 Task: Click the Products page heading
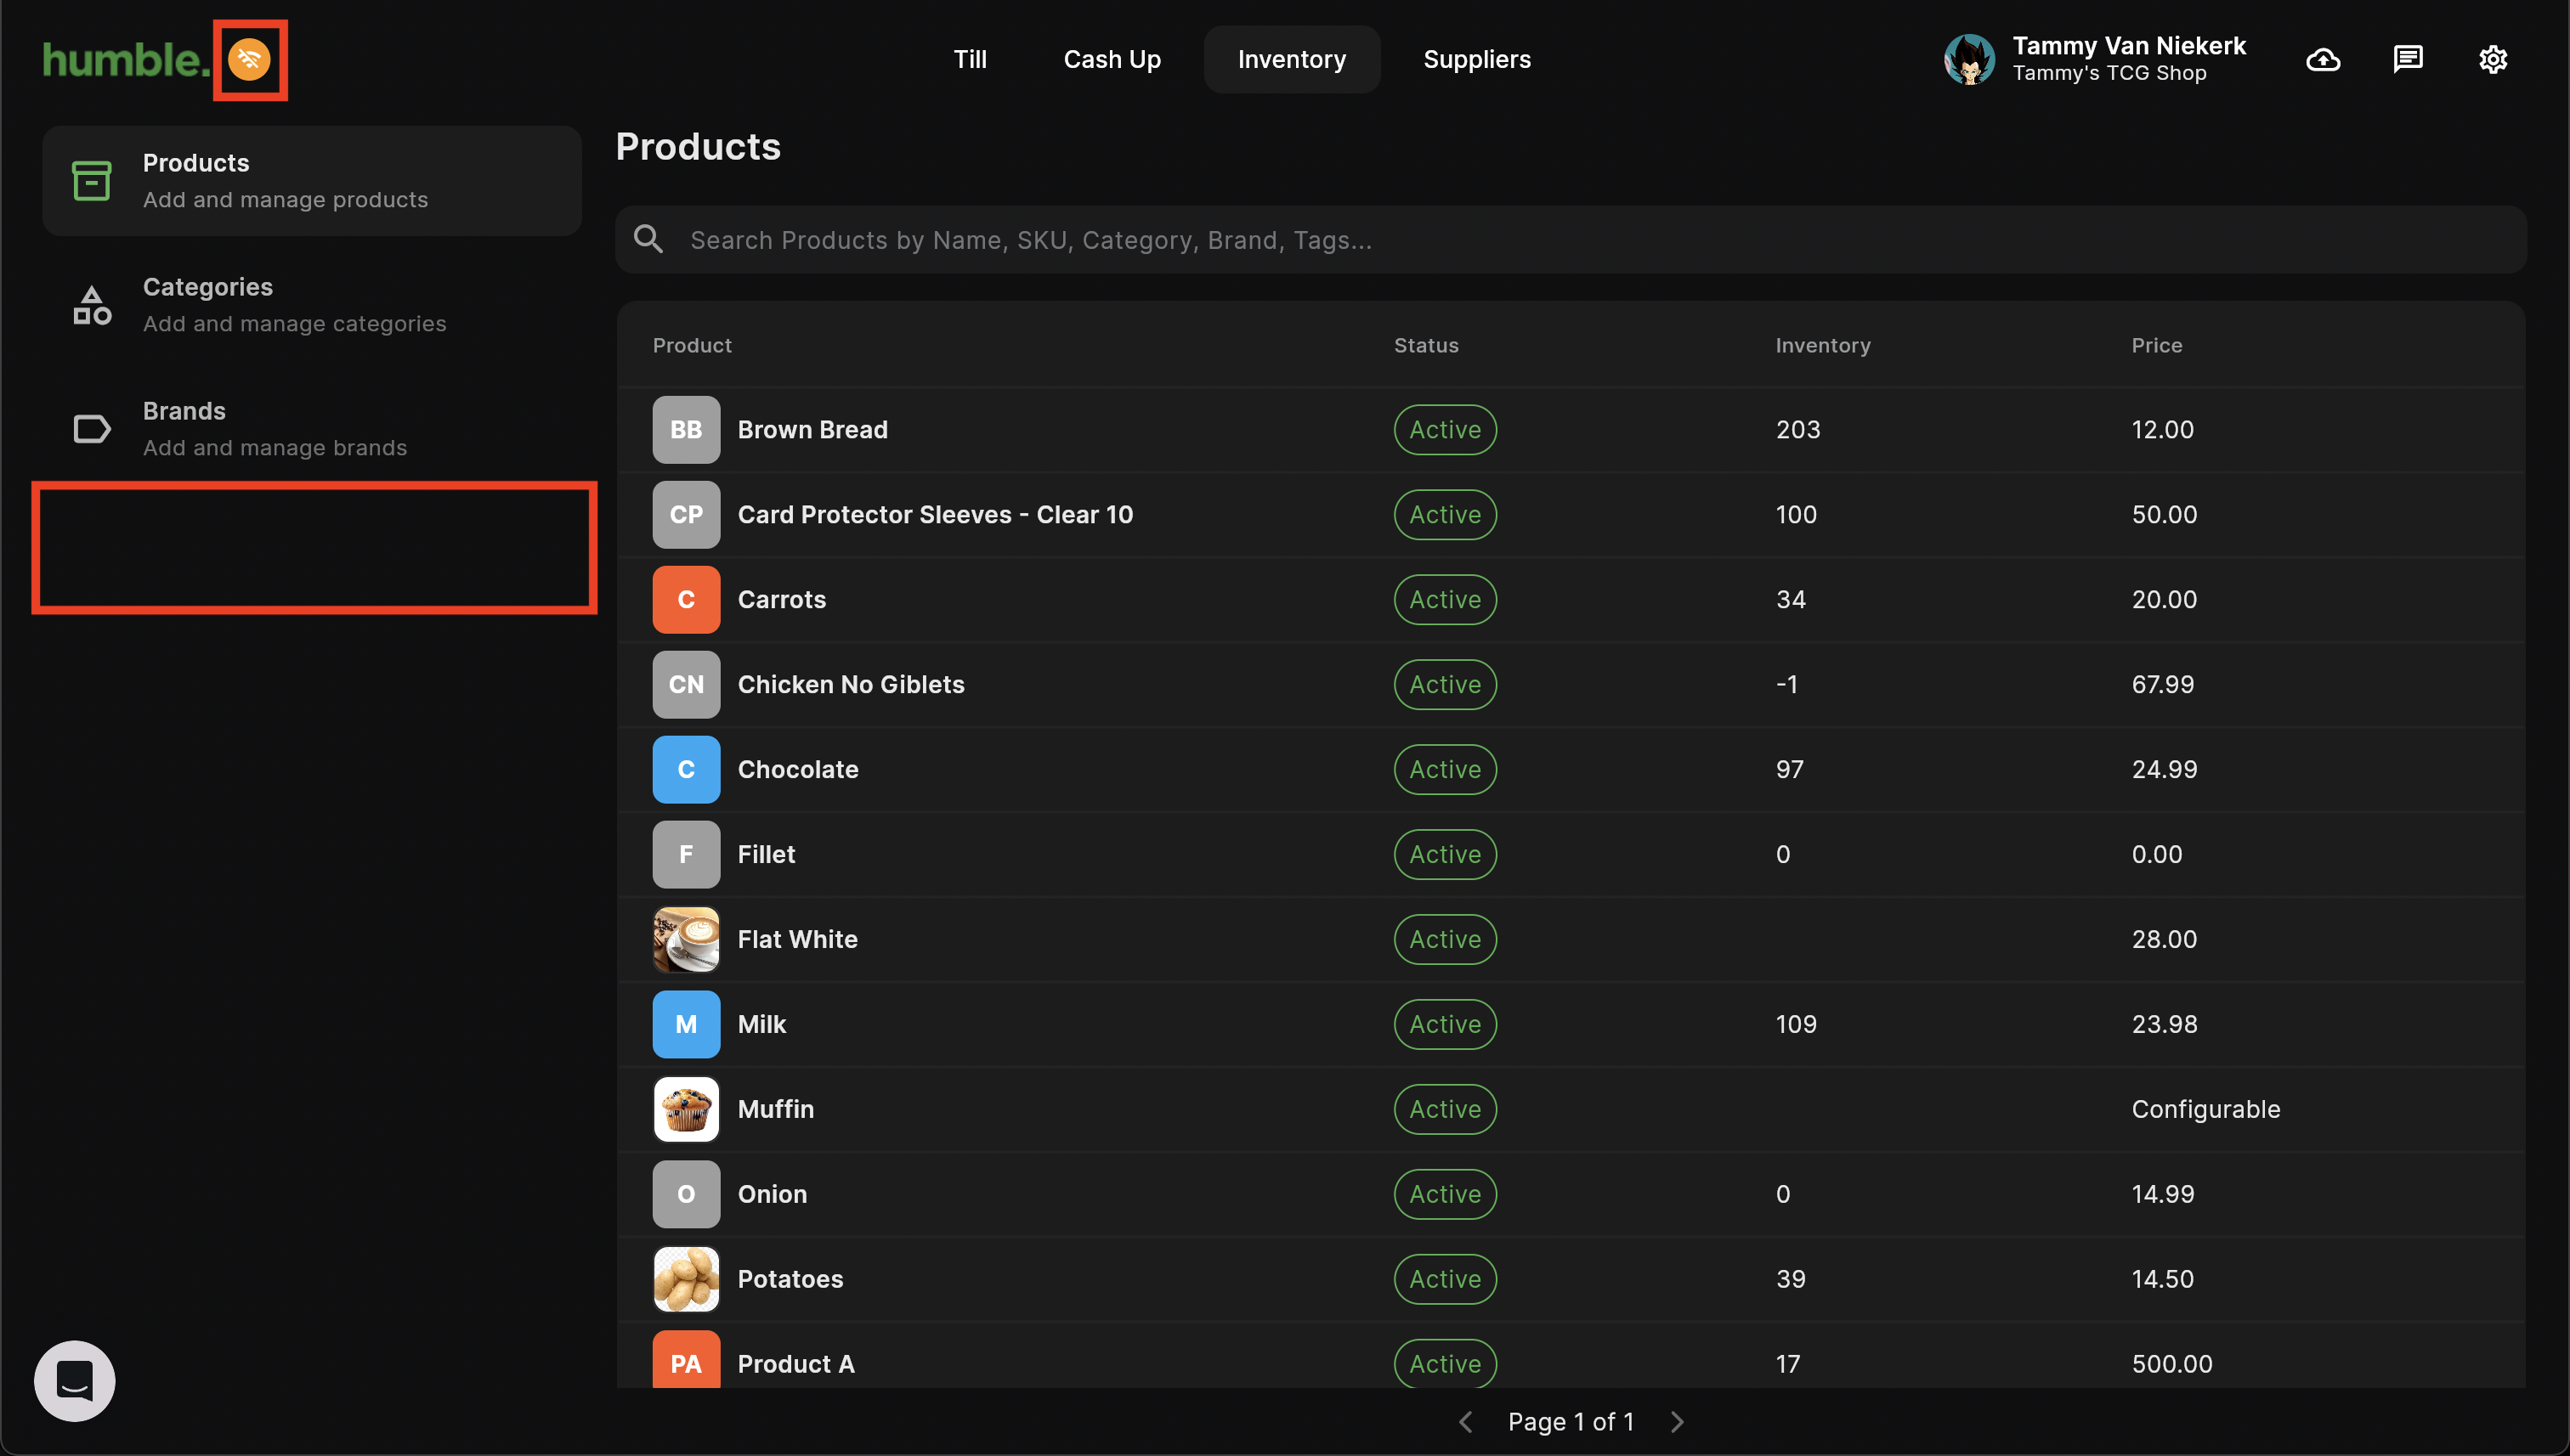click(699, 147)
